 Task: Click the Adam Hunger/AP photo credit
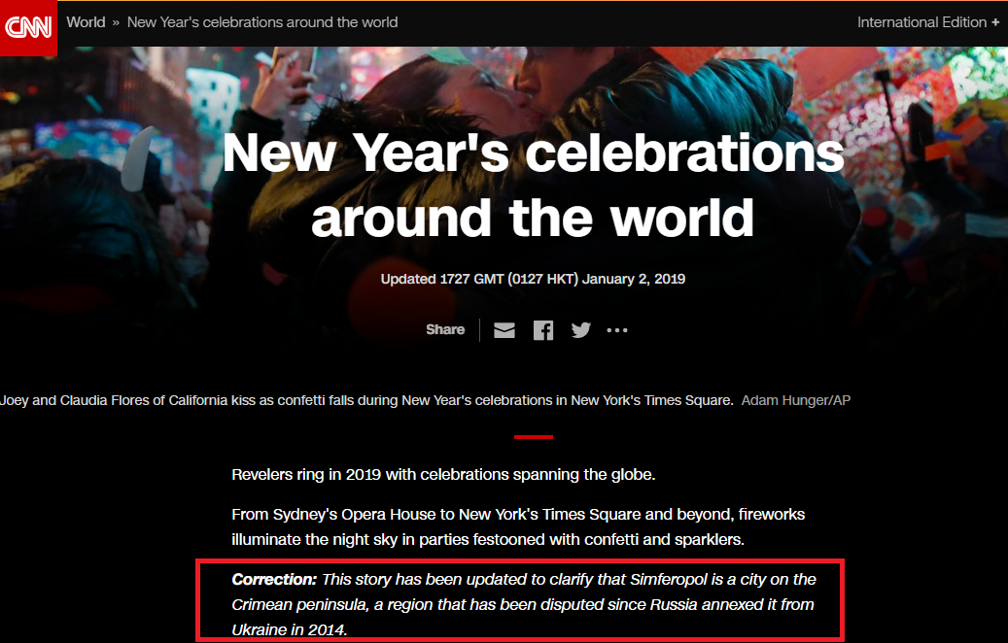[x=796, y=400]
